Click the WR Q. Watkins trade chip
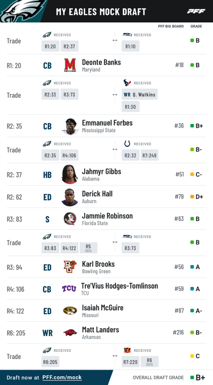The image size is (213, 385). [x=139, y=94]
